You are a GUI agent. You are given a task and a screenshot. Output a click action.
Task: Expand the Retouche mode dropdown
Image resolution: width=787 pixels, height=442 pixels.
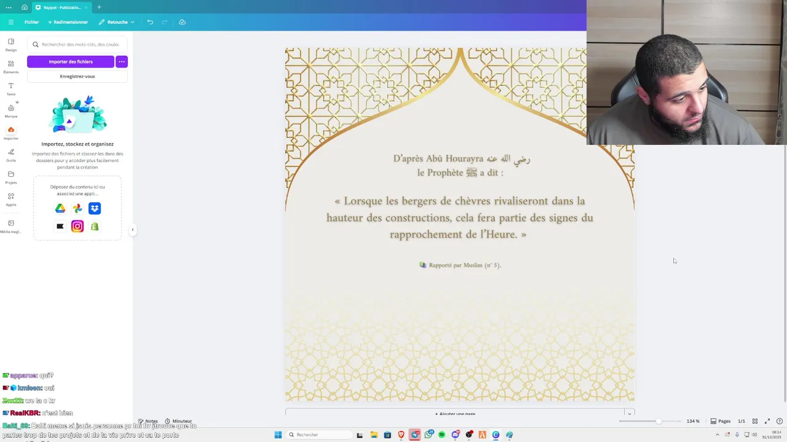(117, 22)
